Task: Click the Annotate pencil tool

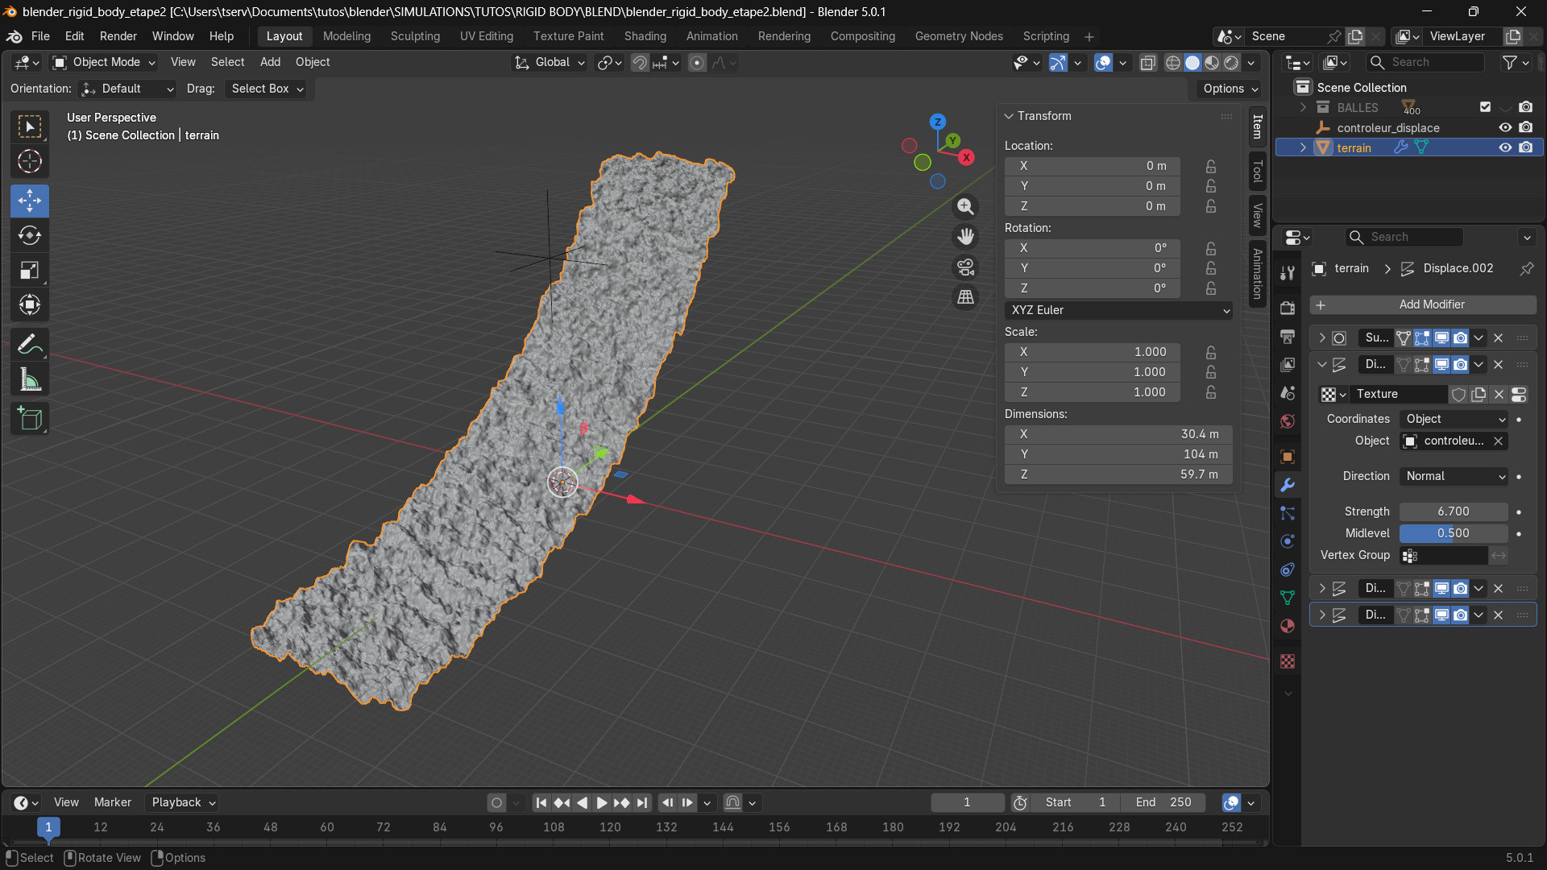Action: (30, 345)
